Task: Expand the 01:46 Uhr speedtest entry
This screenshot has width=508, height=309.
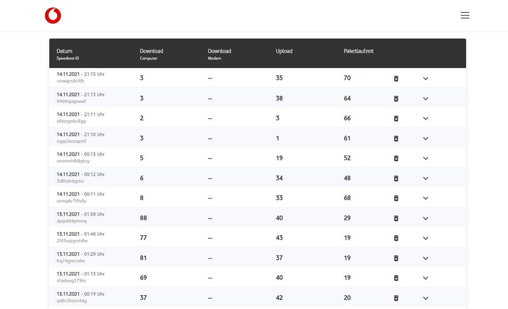Action: [x=426, y=238]
